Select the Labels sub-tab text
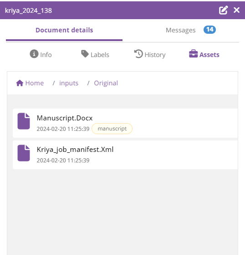Screen dimensions: 245x255 pos(100,55)
